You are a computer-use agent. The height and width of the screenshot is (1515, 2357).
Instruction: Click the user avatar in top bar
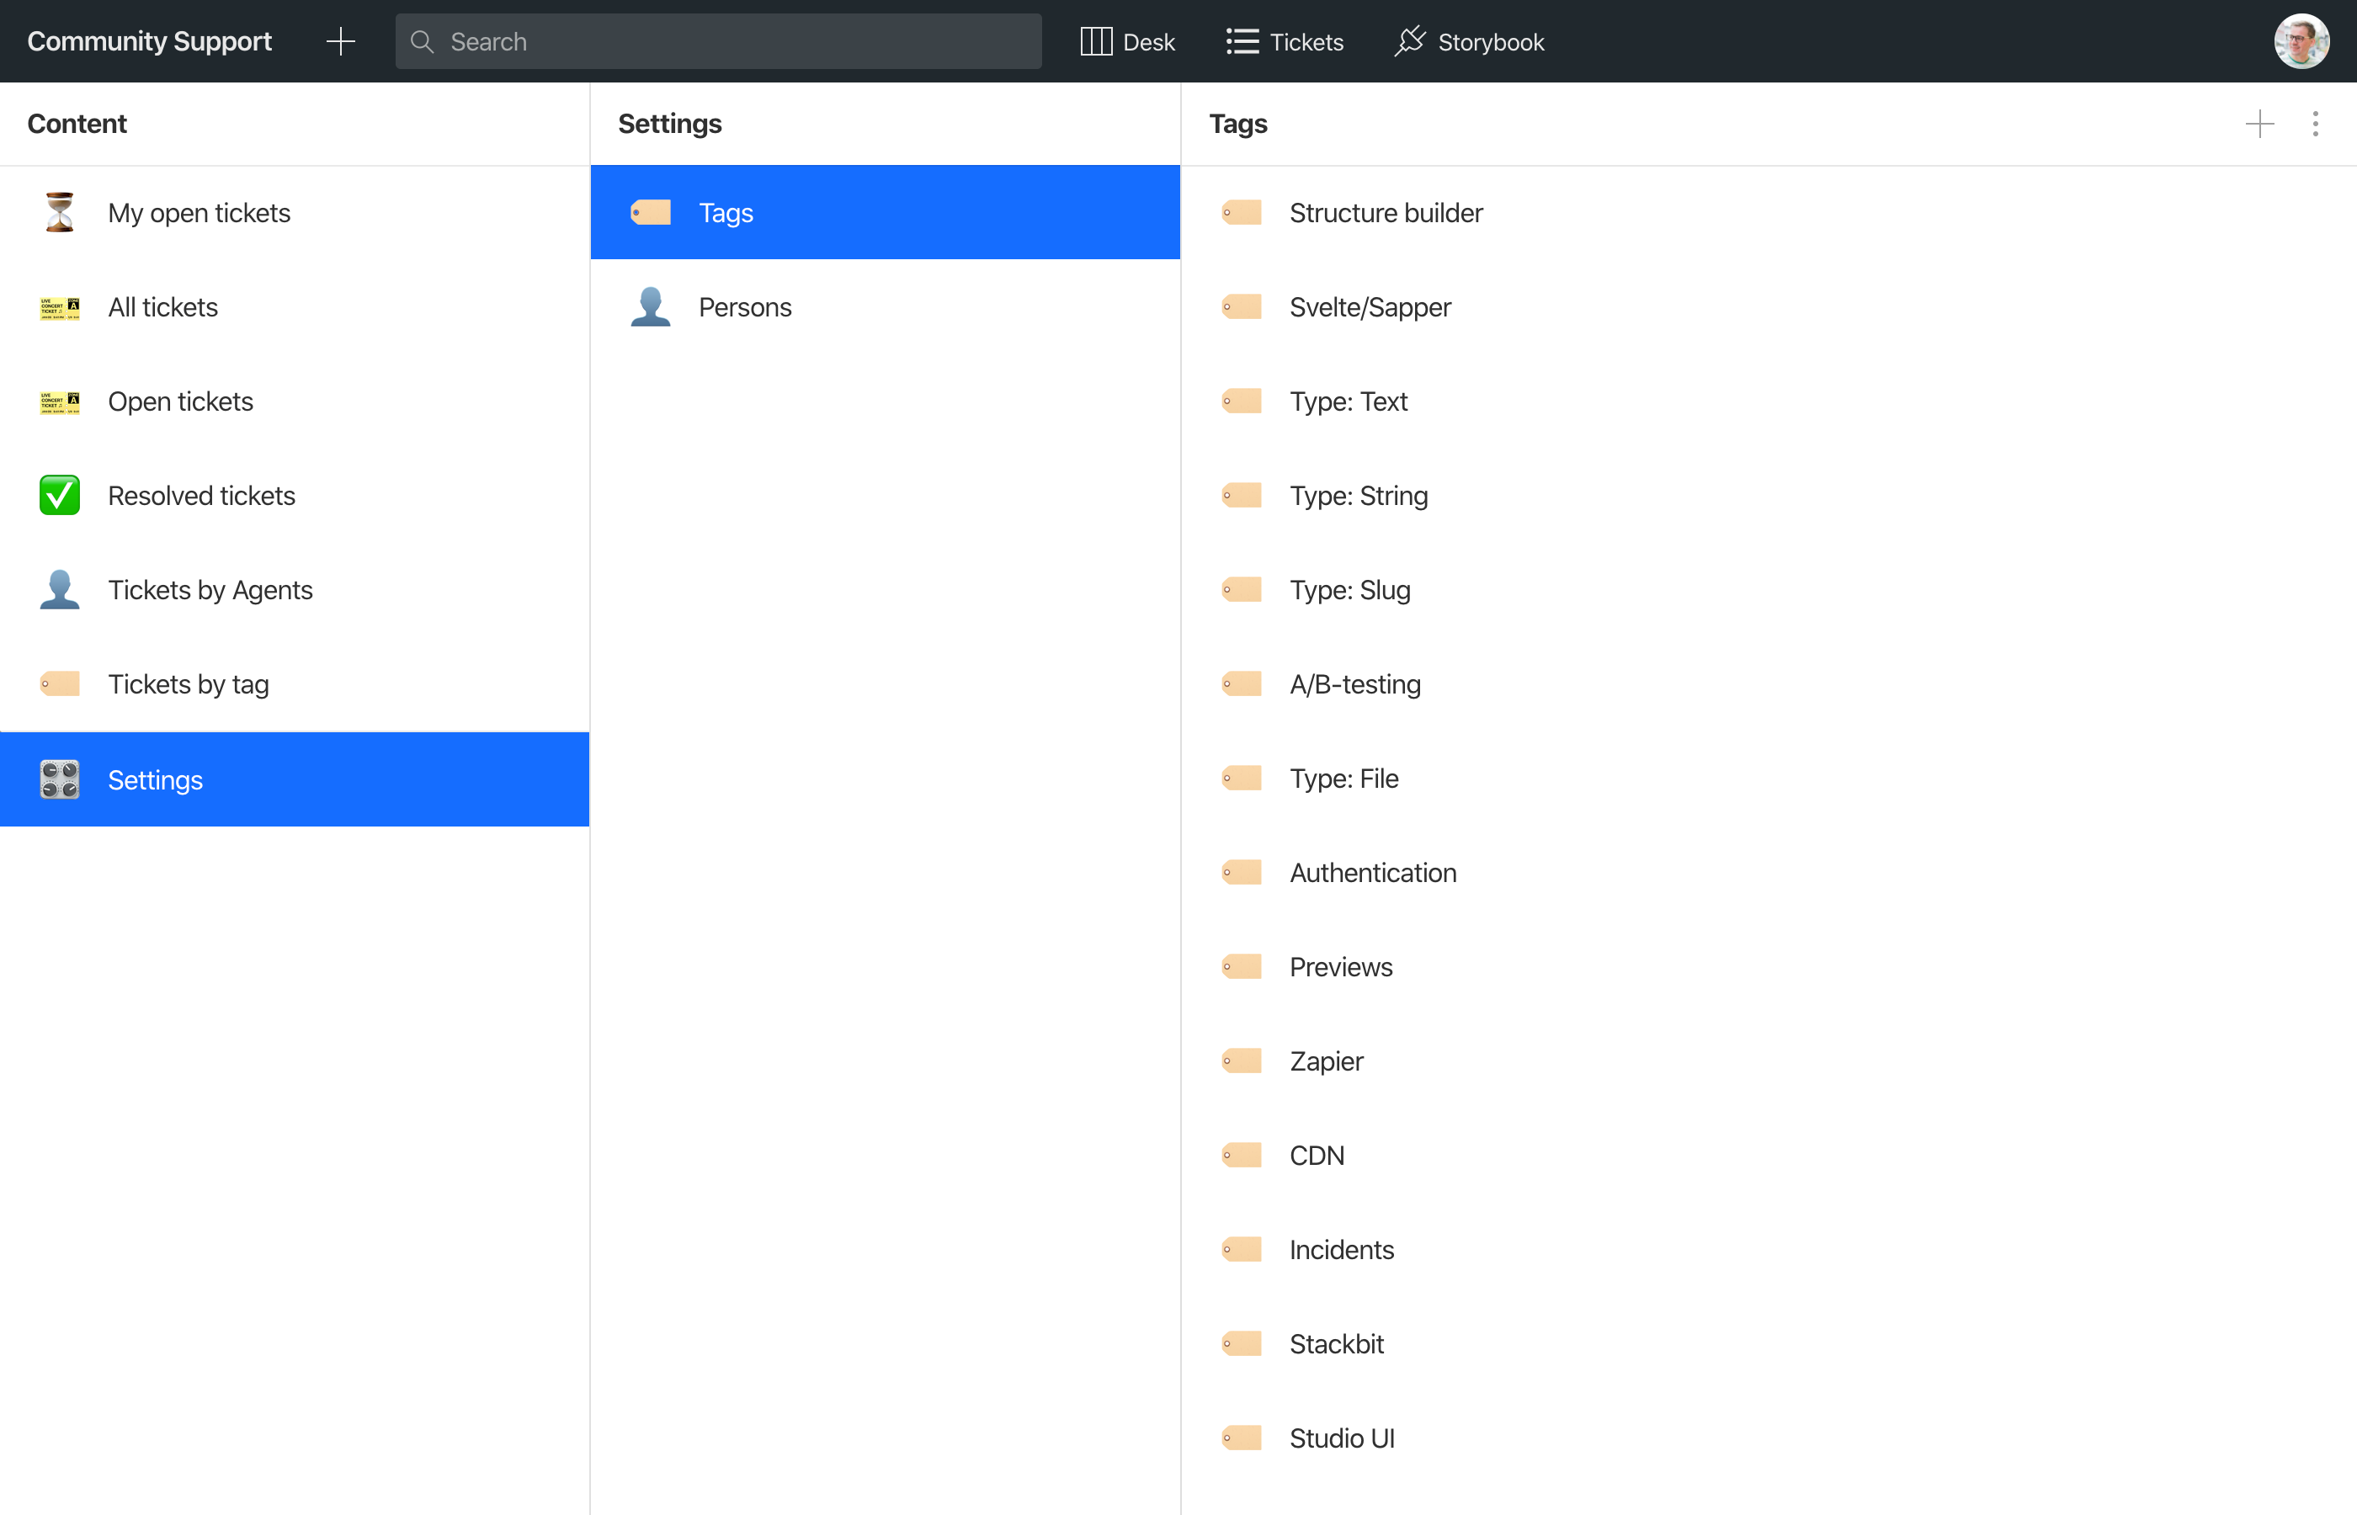click(x=2301, y=41)
